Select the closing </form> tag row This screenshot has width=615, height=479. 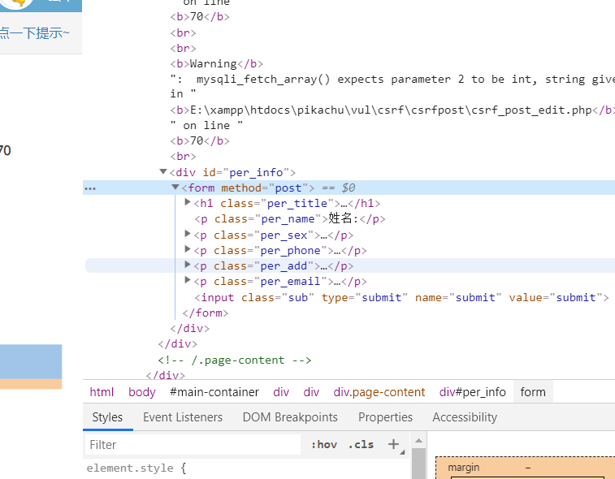[205, 313]
